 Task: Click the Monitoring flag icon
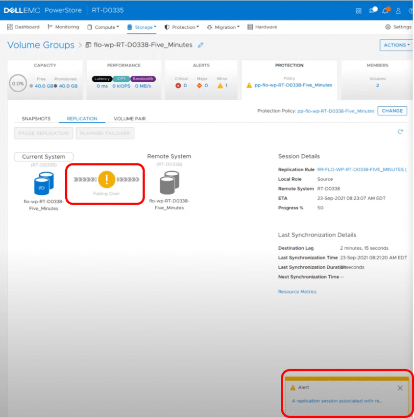coord(49,27)
